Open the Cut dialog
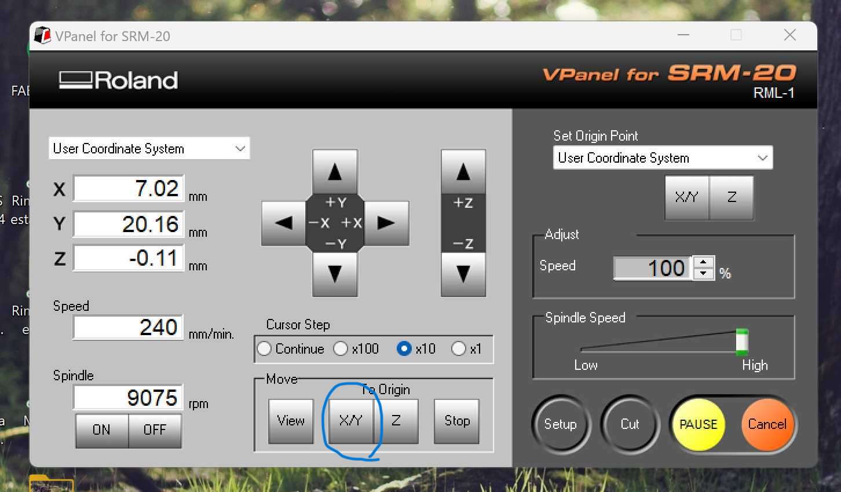The width and height of the screenshot is (841, 492). (x=630, y=424)
